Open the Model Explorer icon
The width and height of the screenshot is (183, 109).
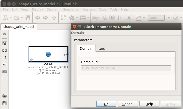click(83, 18)
